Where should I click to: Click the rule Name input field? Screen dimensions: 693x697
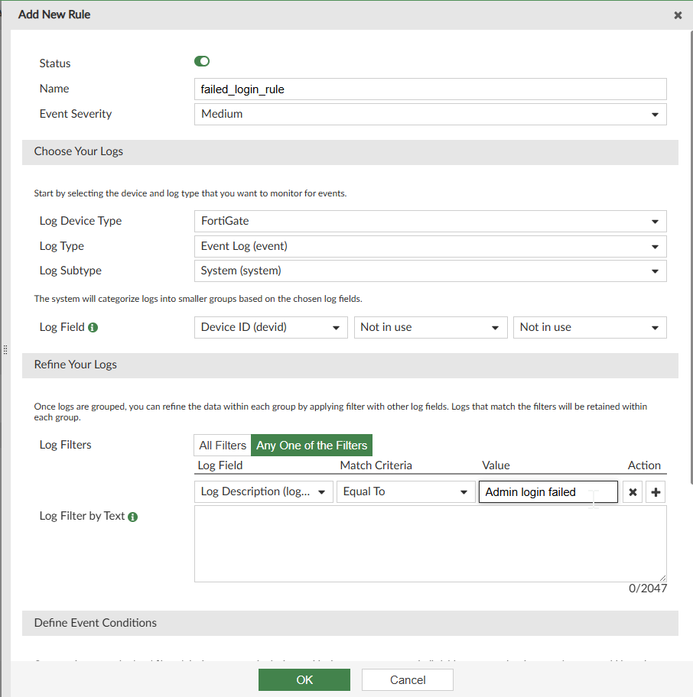(430, 89)
